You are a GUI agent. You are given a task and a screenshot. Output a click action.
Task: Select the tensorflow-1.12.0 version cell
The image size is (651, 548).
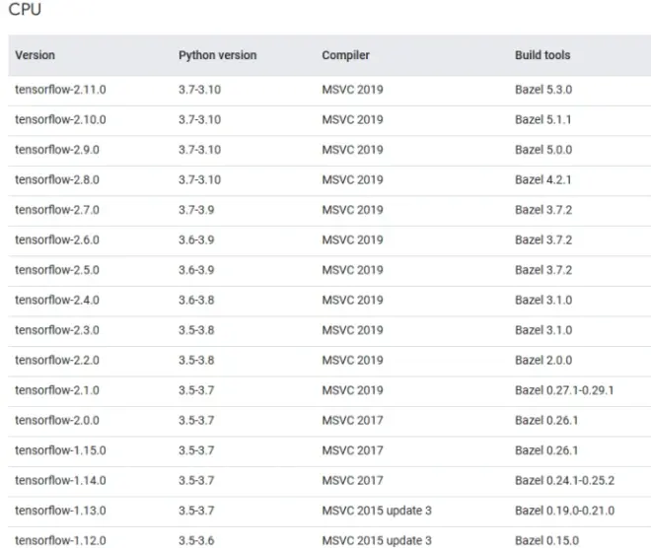(x=60, y=541)
